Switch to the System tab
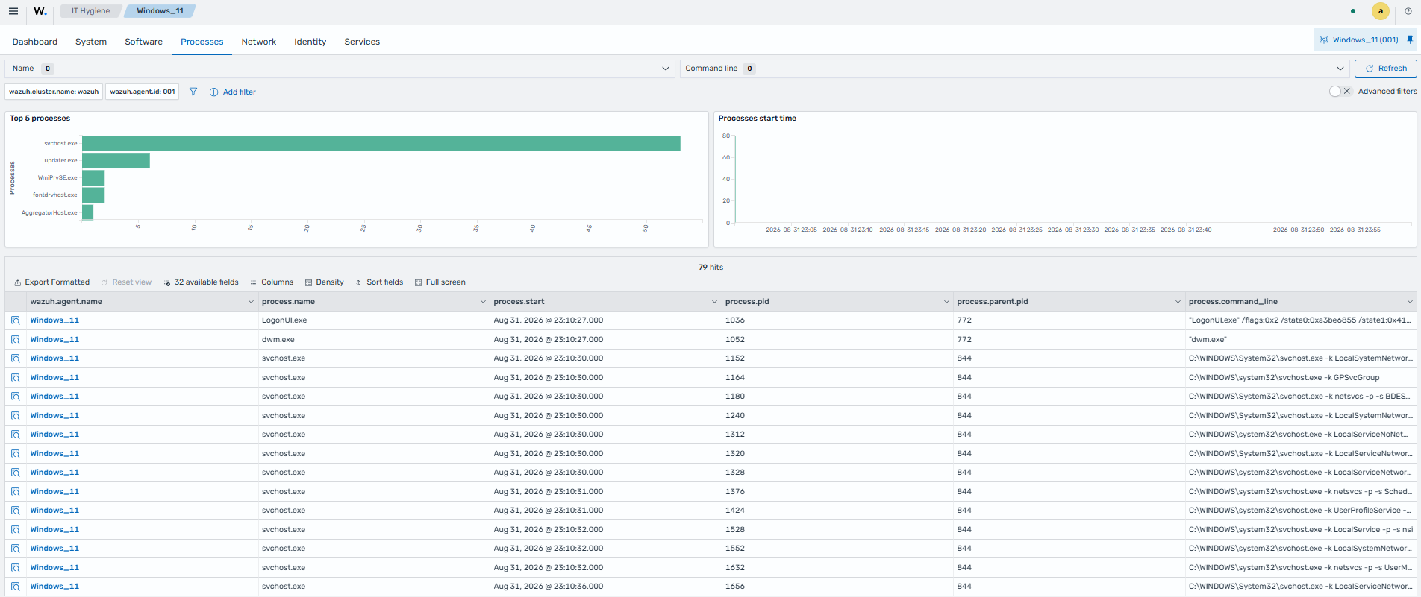The image size is (1421, 597). pyautogui.click(x=91, y=42)
